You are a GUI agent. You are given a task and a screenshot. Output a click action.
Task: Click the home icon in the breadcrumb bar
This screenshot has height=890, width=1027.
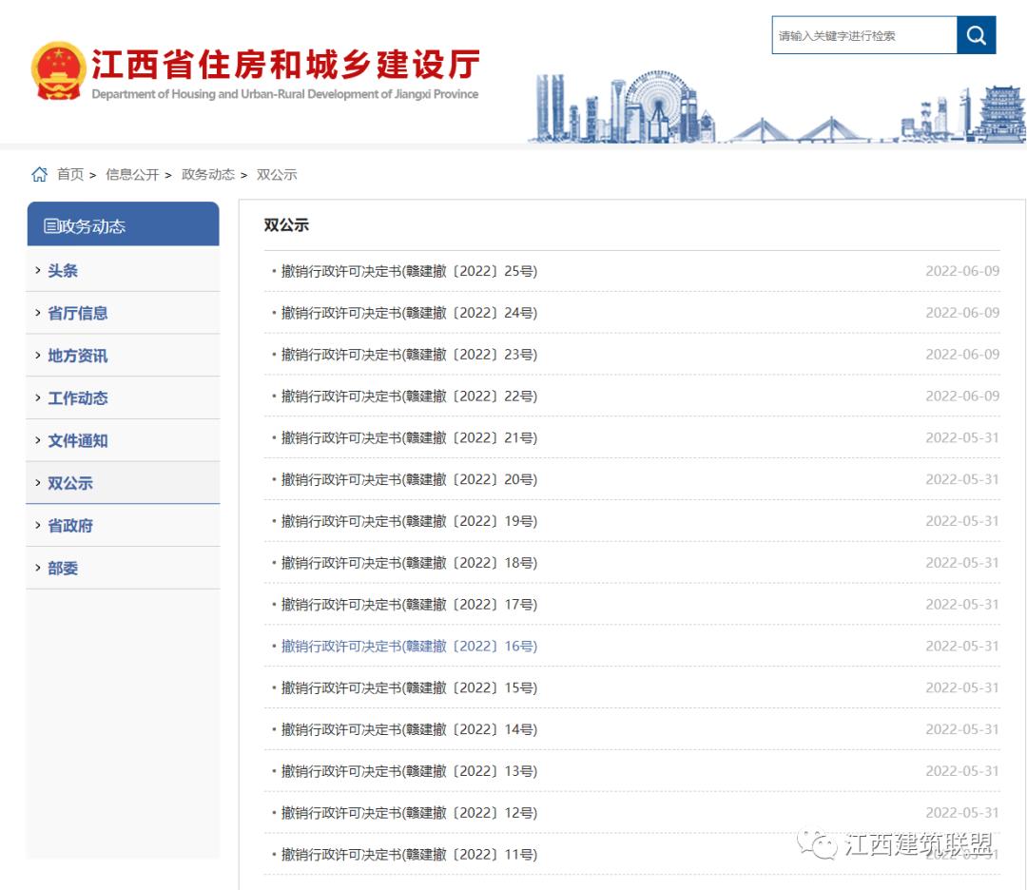(39, 174)
